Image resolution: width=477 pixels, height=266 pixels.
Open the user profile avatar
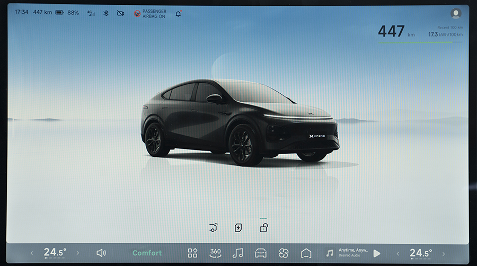click(x=455, y=14)
